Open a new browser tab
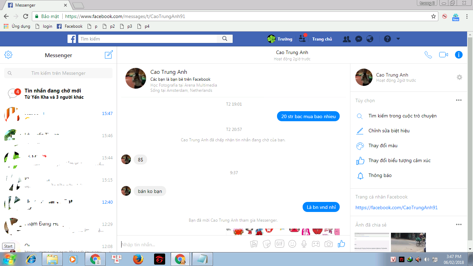 (x=78, y=5)
